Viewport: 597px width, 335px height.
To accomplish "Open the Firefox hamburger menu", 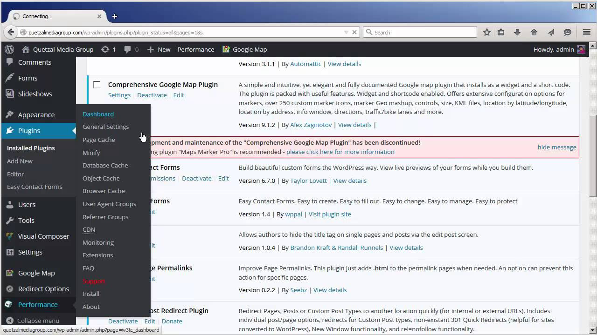I will tap(587, 32).
